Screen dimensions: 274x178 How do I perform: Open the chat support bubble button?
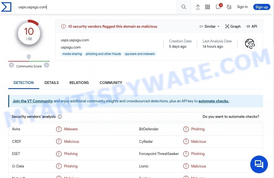[x=259, y=164]
